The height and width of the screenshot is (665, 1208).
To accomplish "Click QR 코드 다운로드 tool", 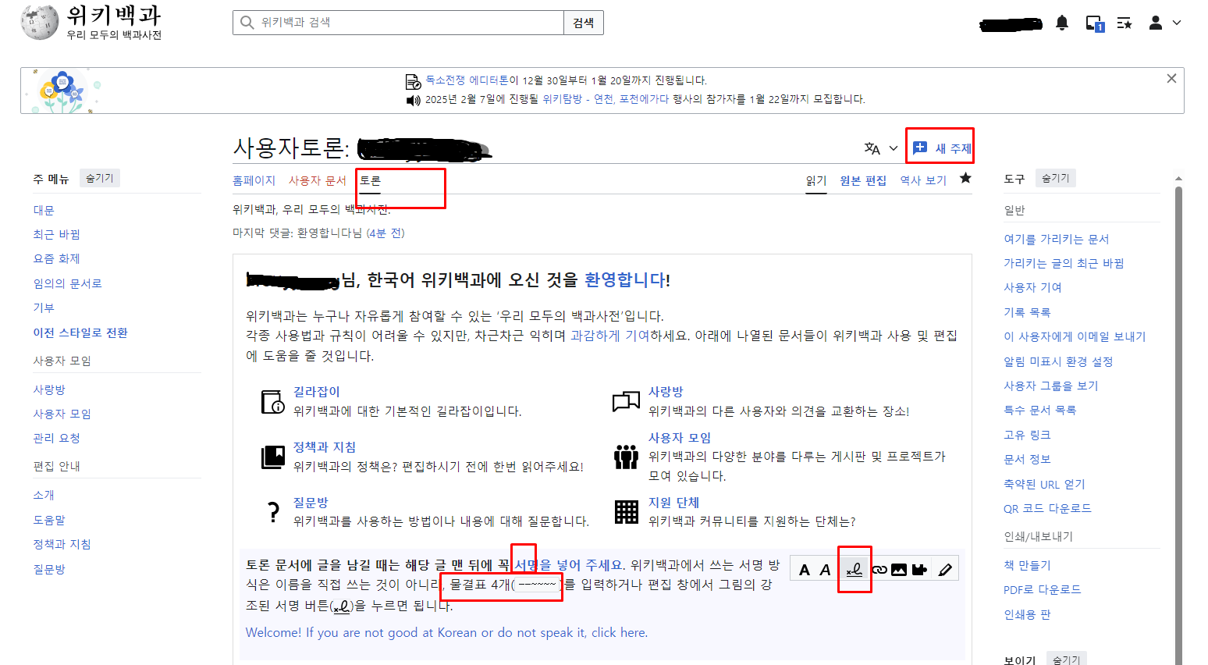I will (x=1047, y=508).
